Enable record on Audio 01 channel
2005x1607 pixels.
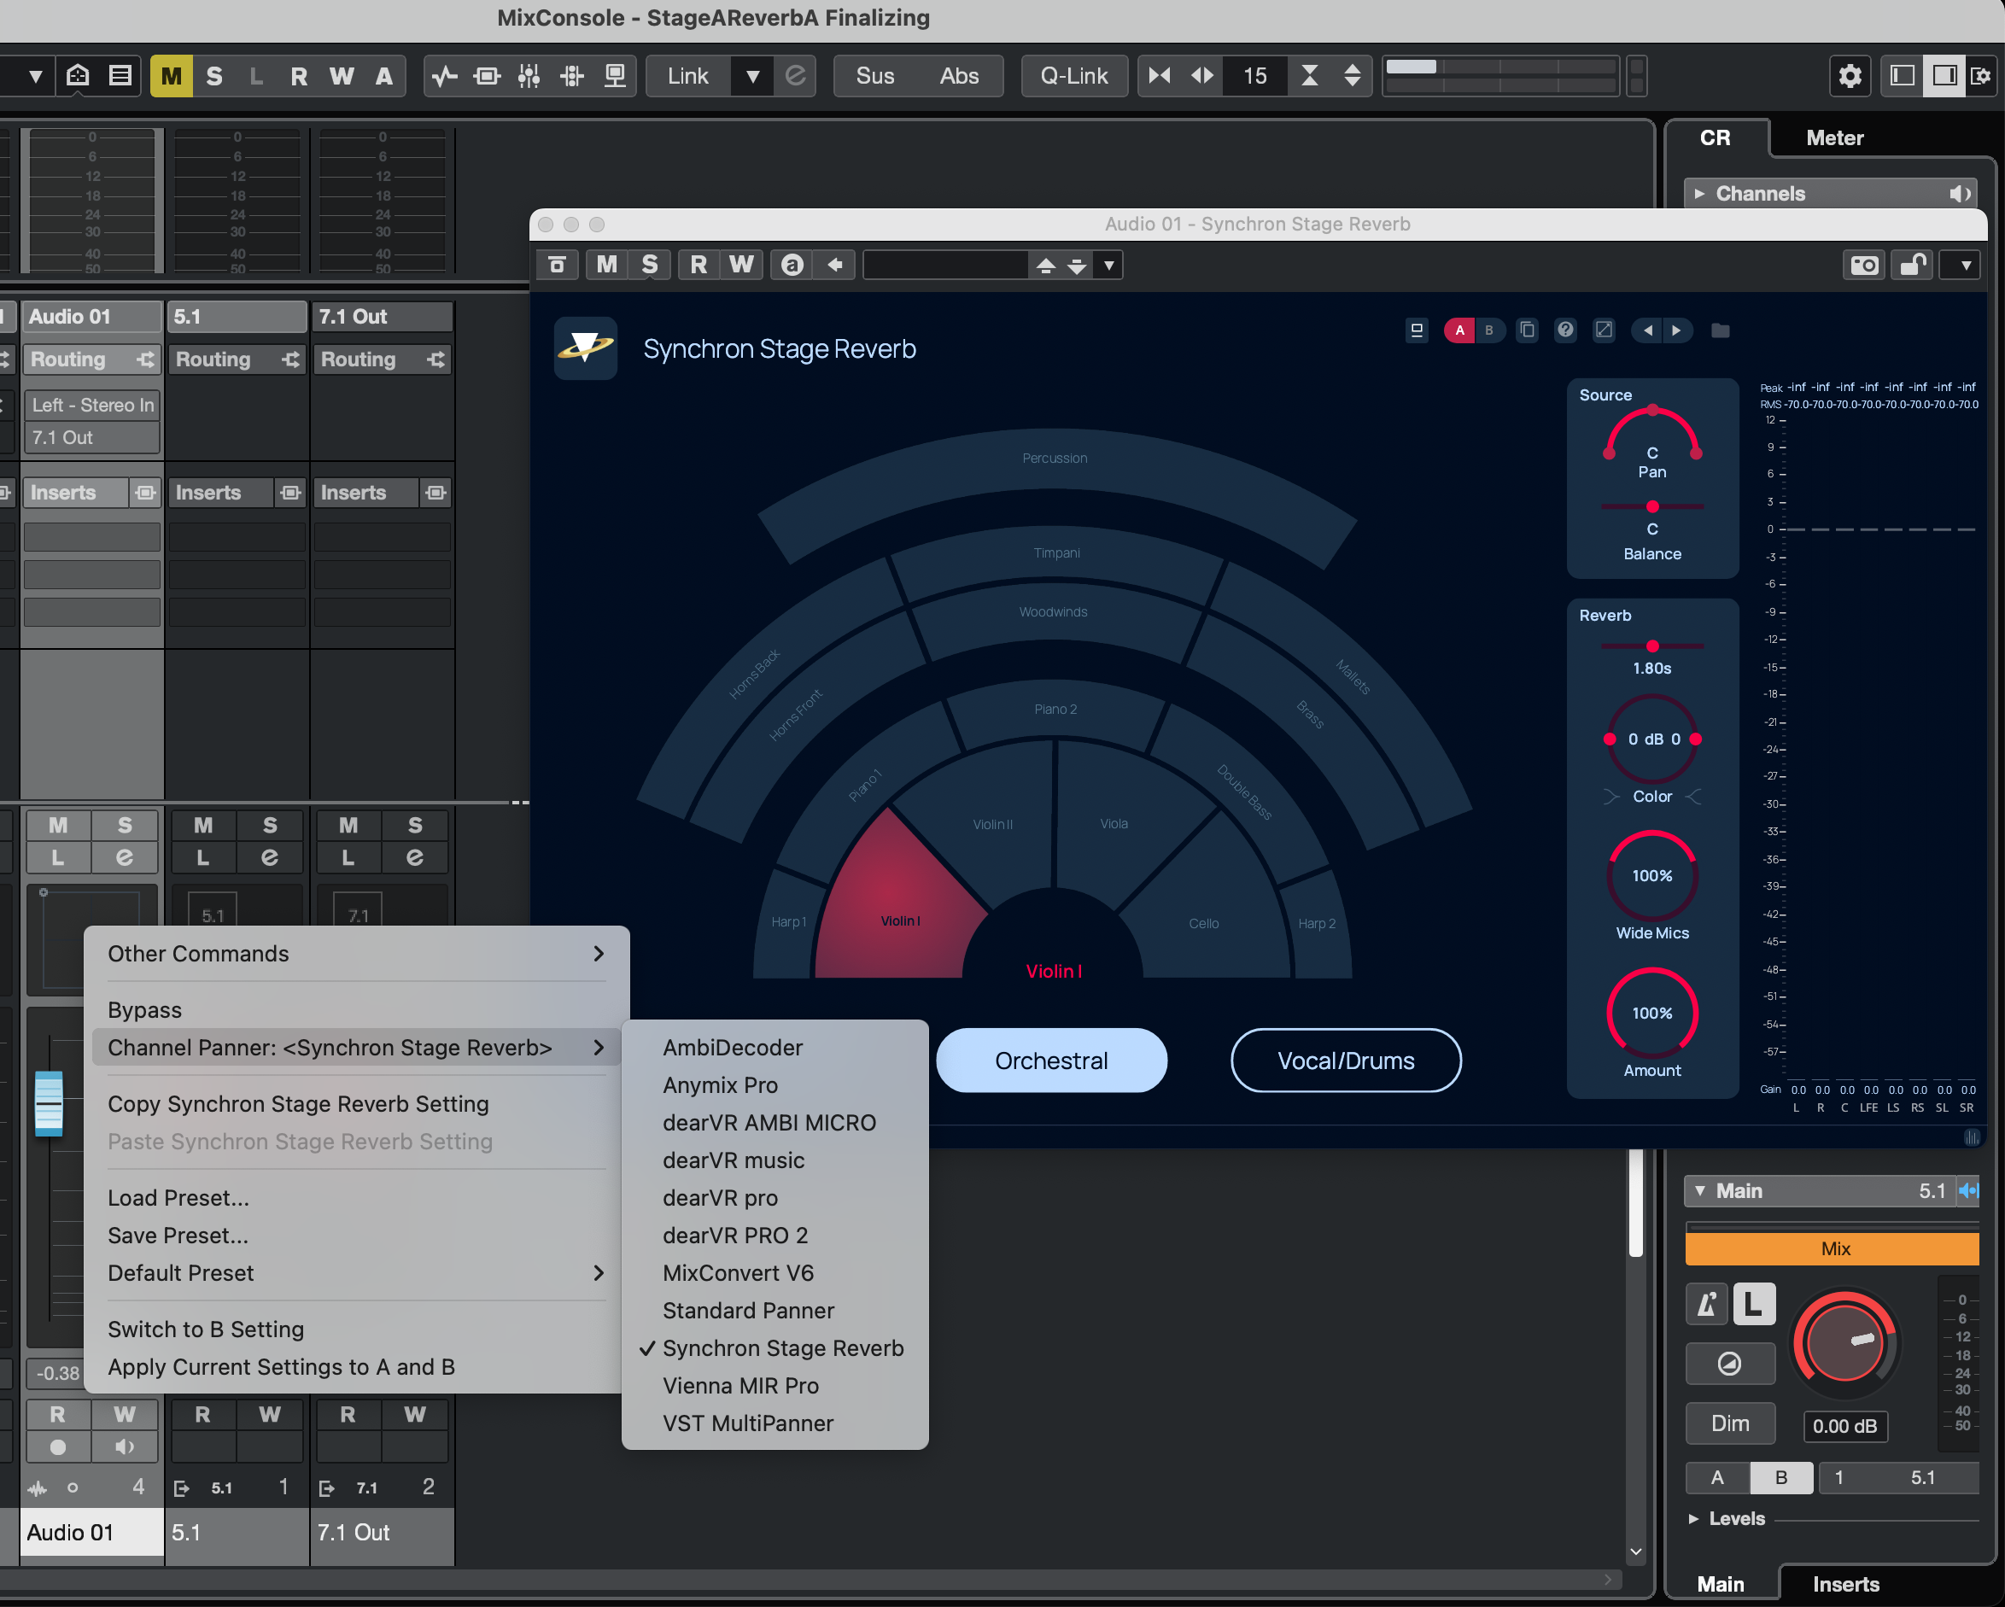pyautogui.click(x=58, y=1447)
